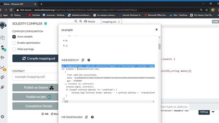The image size is (219, 123).
Task: Expand item 1 in the tree
Action: (64, 46)
